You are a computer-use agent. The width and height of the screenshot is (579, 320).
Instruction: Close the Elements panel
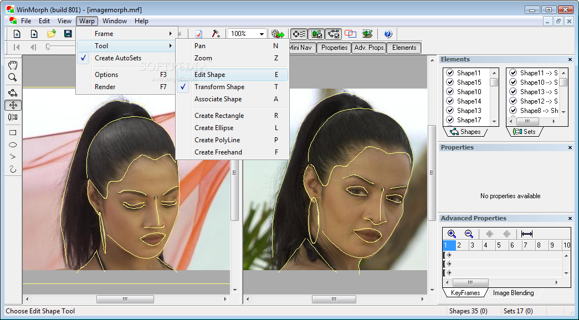point(570,59)
